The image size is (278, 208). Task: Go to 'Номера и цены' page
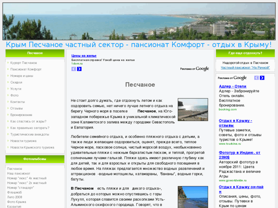21,76
